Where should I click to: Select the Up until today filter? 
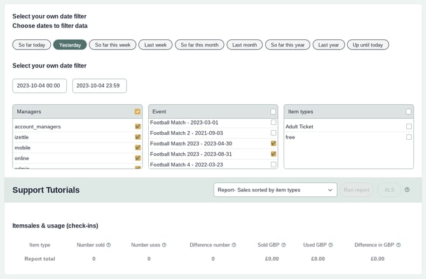coord(368,44)
